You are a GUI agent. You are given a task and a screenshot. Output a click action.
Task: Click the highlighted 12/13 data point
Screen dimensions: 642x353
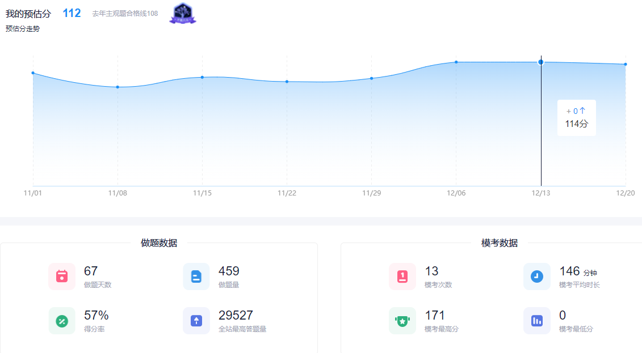tap(541, 62)
